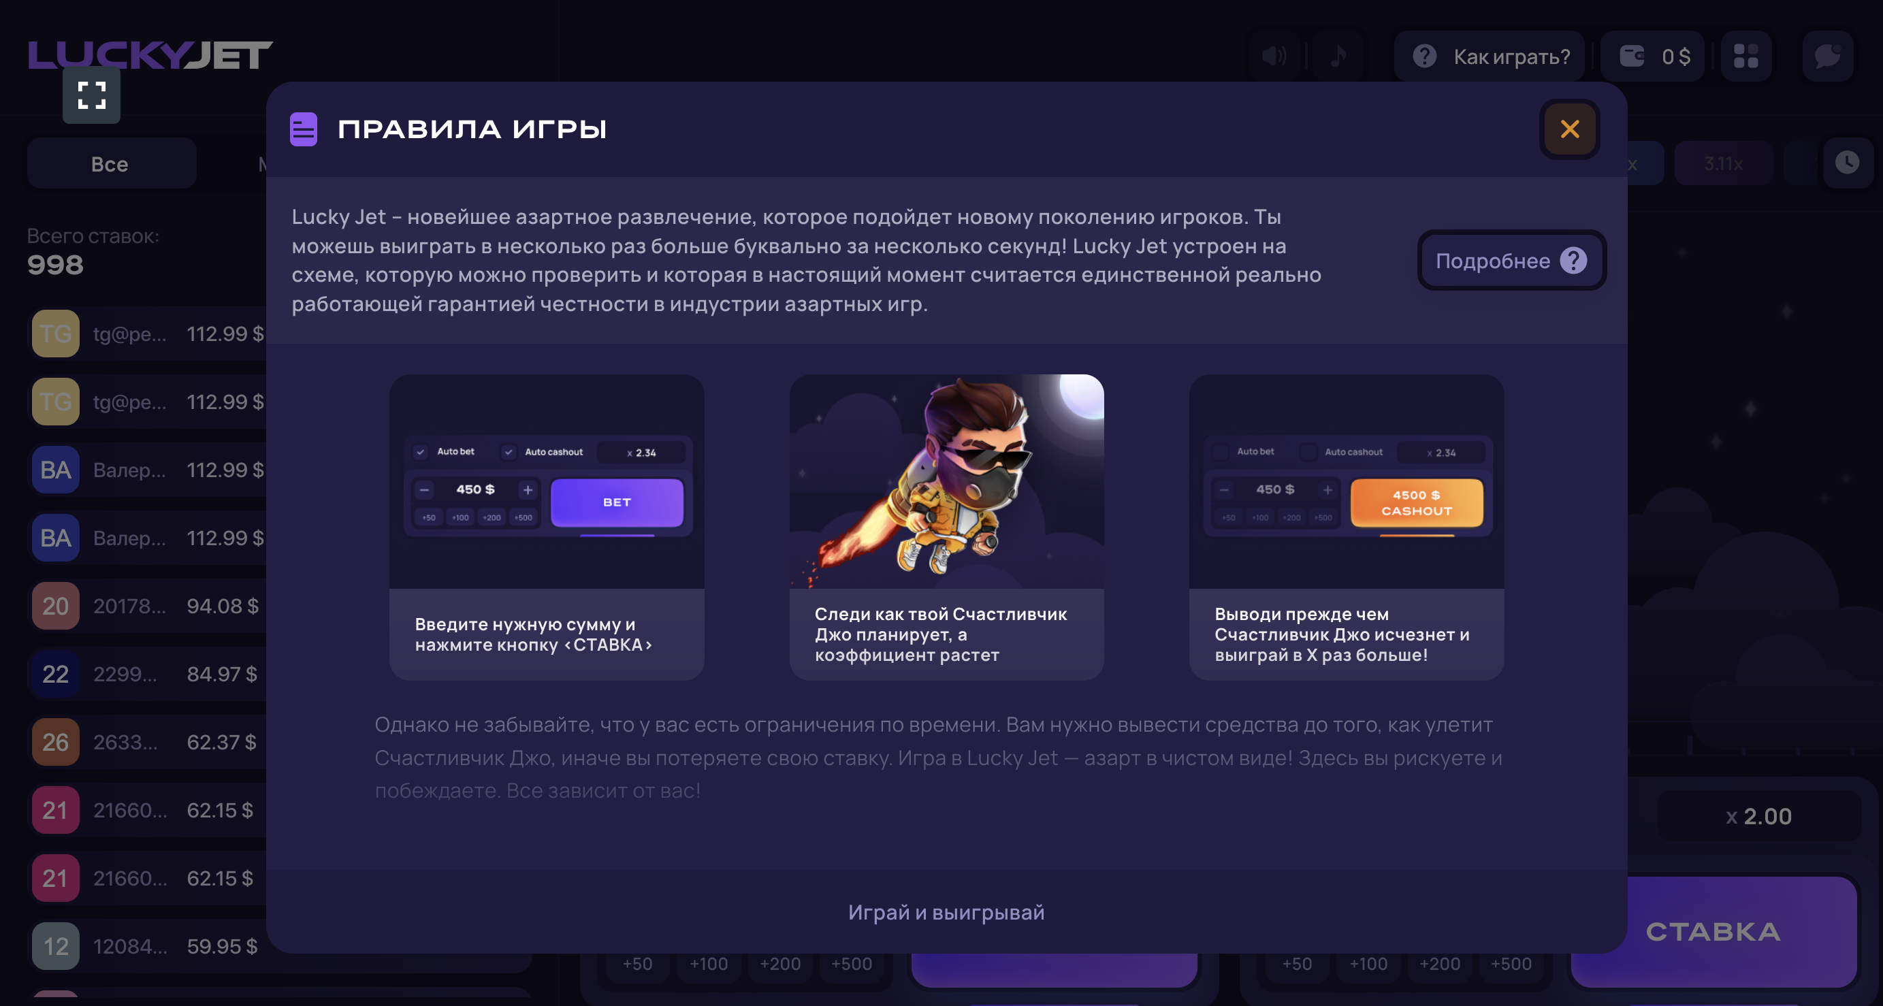The height and width of the screenshot is (1006, 1883).
Task: Open the wallet balance icon
Action: pyautogui.click(x=1632, y=56)
